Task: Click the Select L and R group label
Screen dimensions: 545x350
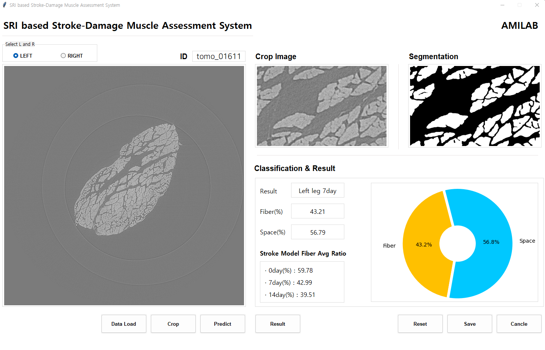Action: [x=20, y=44]
